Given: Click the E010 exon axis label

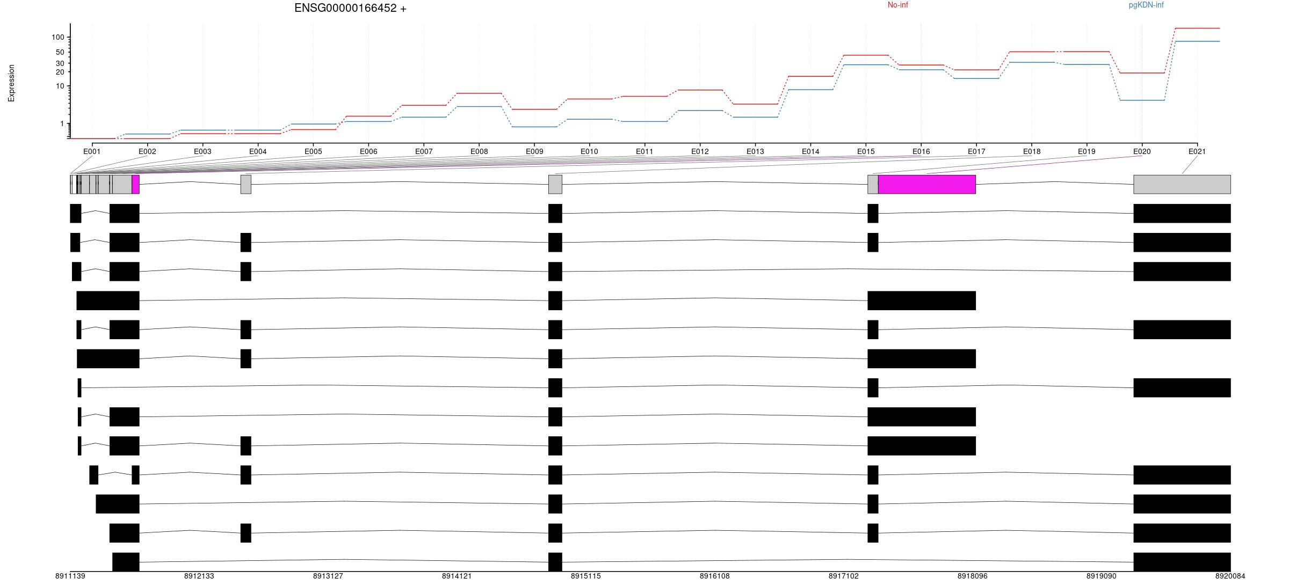Looking at the screenshot, I should (589, 151).
